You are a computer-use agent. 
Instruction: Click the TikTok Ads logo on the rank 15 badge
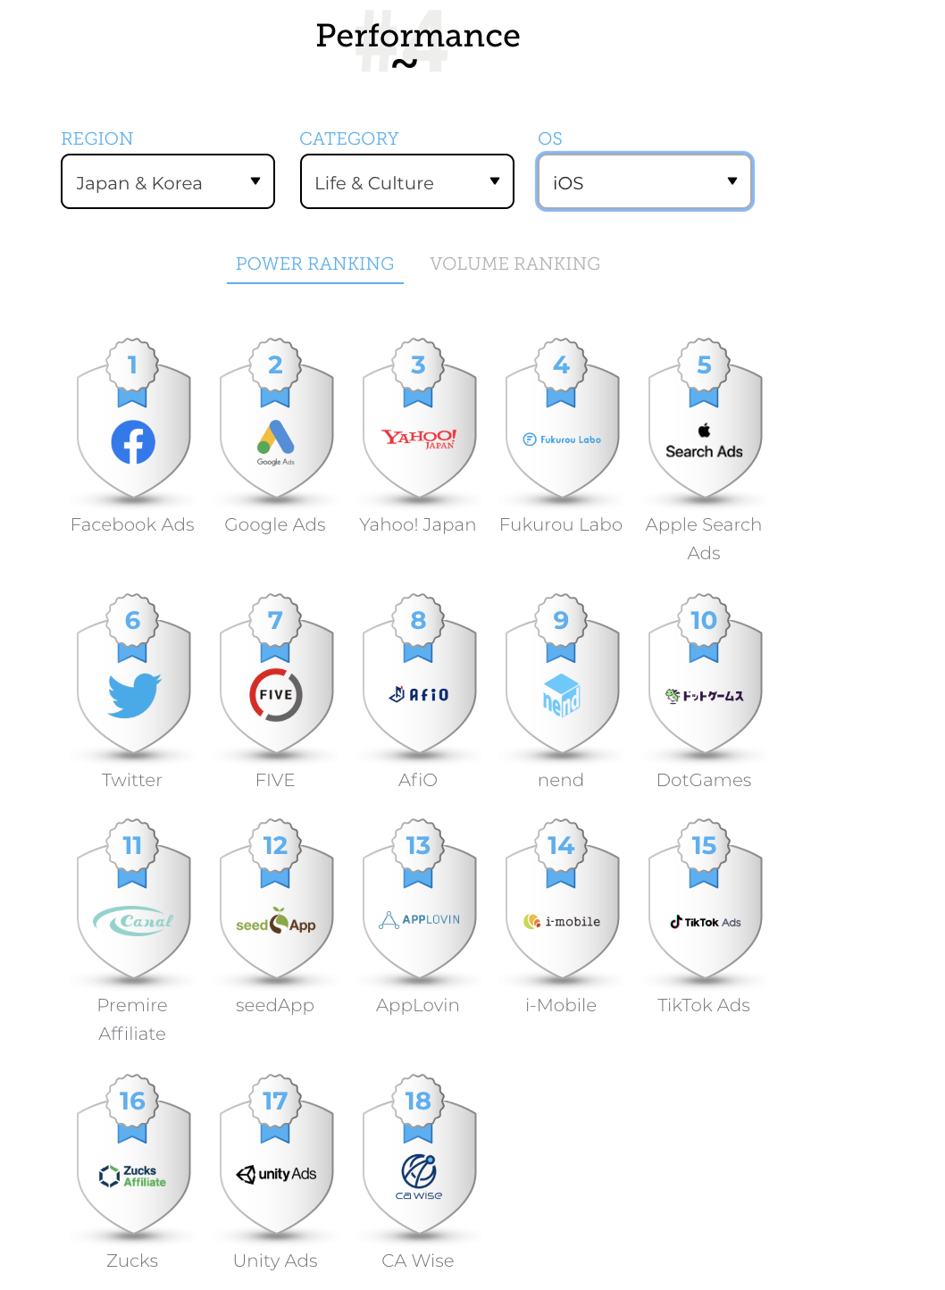point(706,922)
